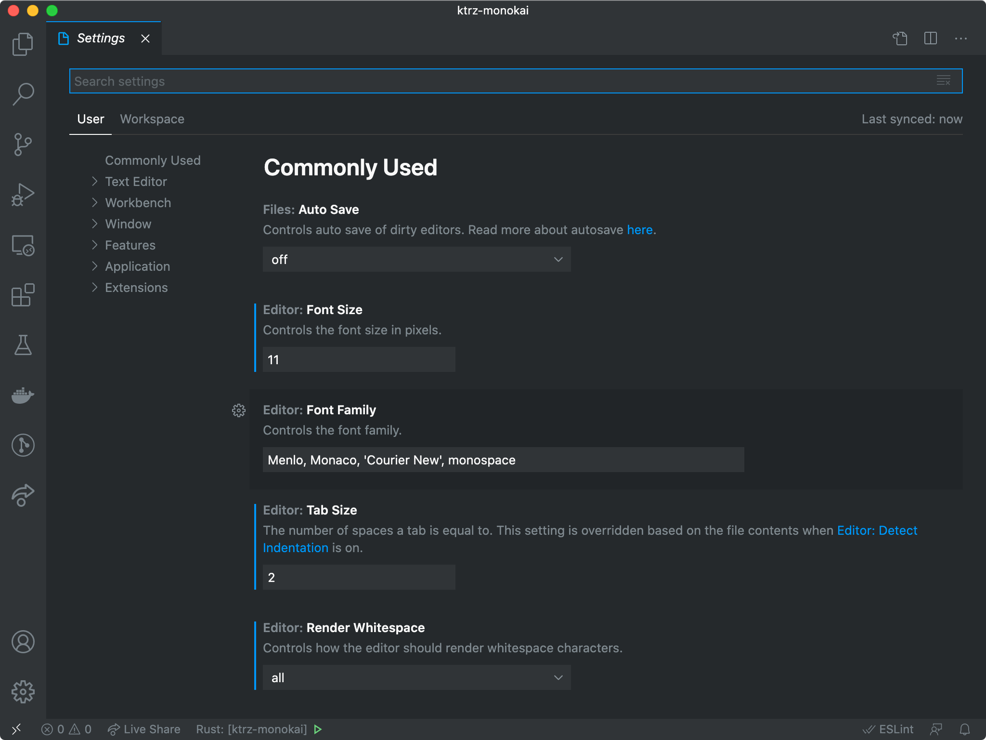Click the Accounts icon in the sidebar
986x740 pixels.
pos(23,642)
